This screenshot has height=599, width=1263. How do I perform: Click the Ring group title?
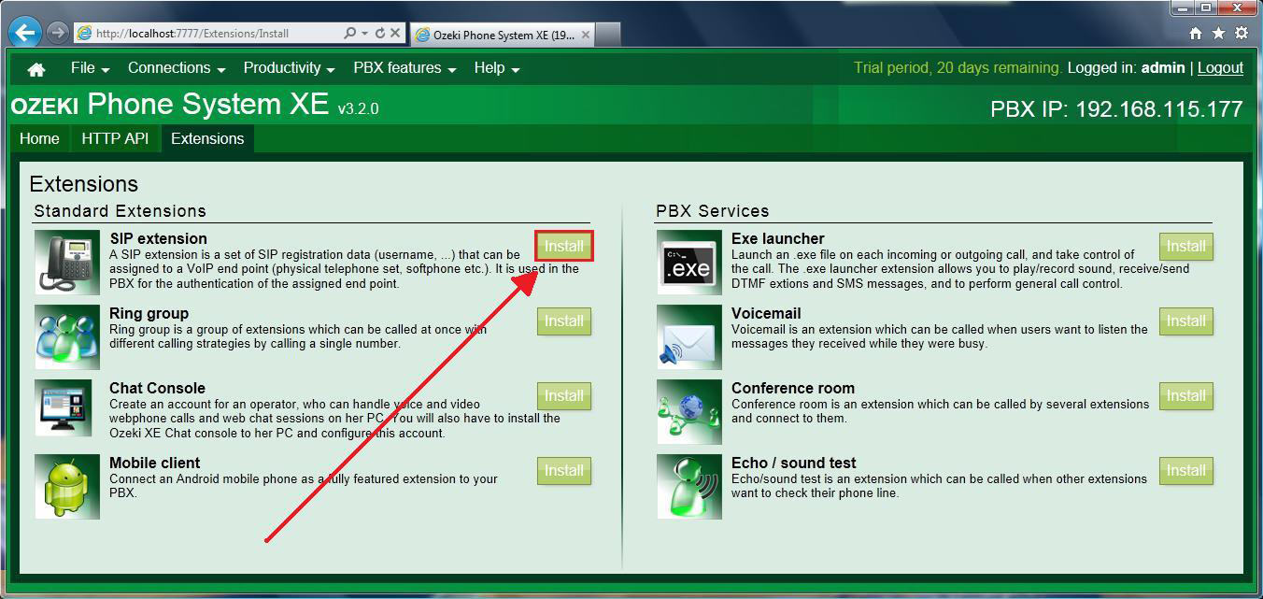tap(149, 313)
